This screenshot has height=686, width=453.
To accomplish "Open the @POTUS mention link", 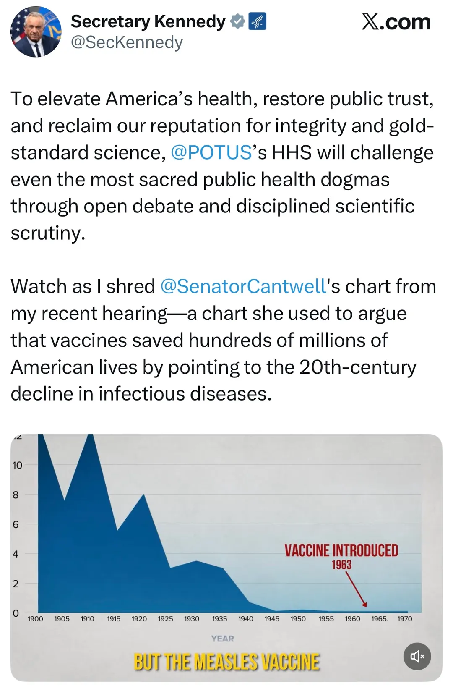I will point(211,153).
